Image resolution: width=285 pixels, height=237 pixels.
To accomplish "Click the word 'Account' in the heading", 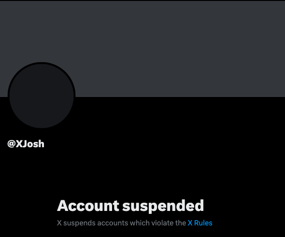I will click(88, 206).
